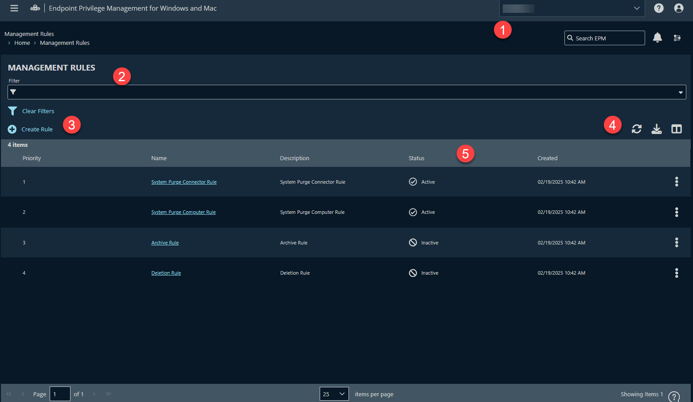693x402 pixels.
Task: Click Management Rules in the breadcrumb
Action: pos(65,43)
